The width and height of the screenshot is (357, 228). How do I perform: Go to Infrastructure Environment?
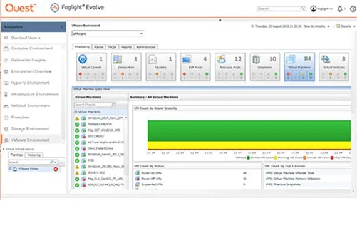click(x=34, y=94)
